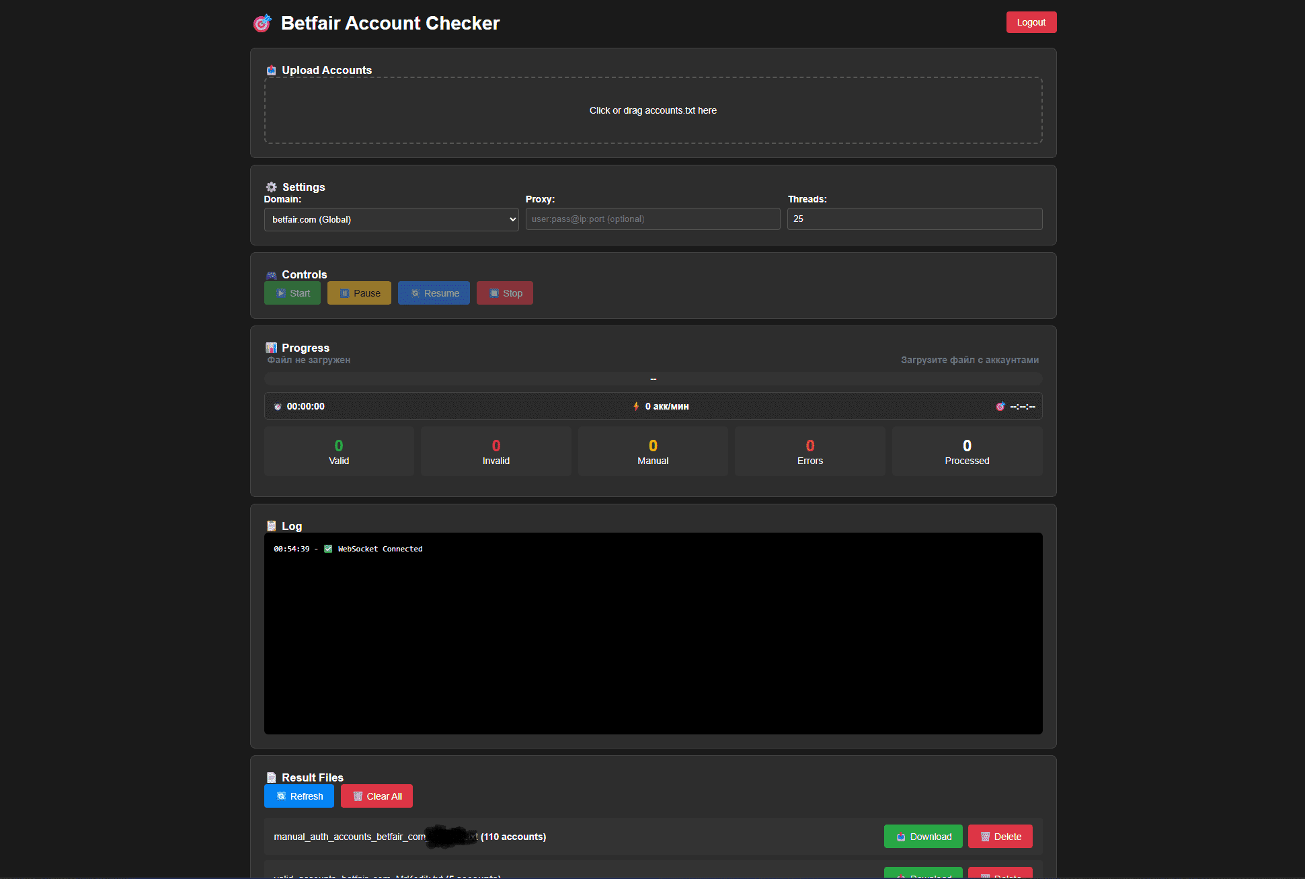
Task: Click the green checkmark in WebSocket log line
Action: coord(328,549)
